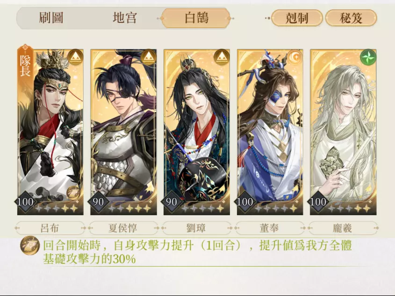Click the crescent moon icon on 董奉's card
Viewport: 395px width, 296px height.
295,57
